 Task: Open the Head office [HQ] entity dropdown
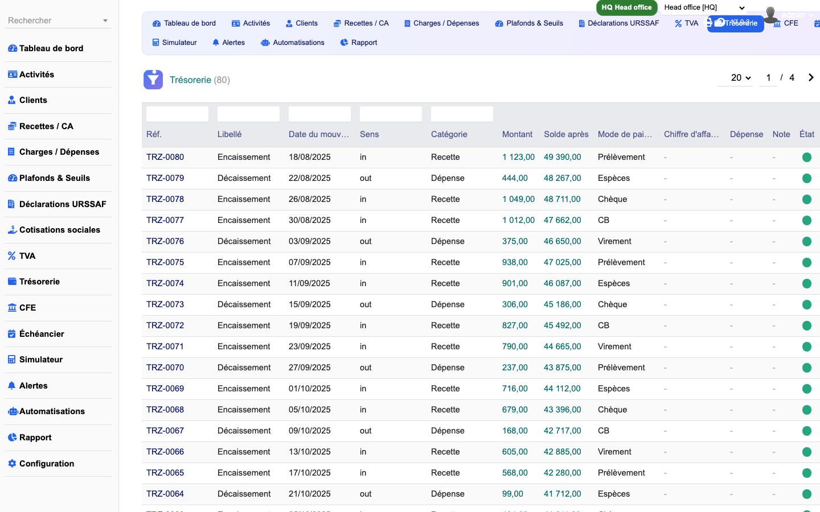pyautogui.click(x=704, y=7)
